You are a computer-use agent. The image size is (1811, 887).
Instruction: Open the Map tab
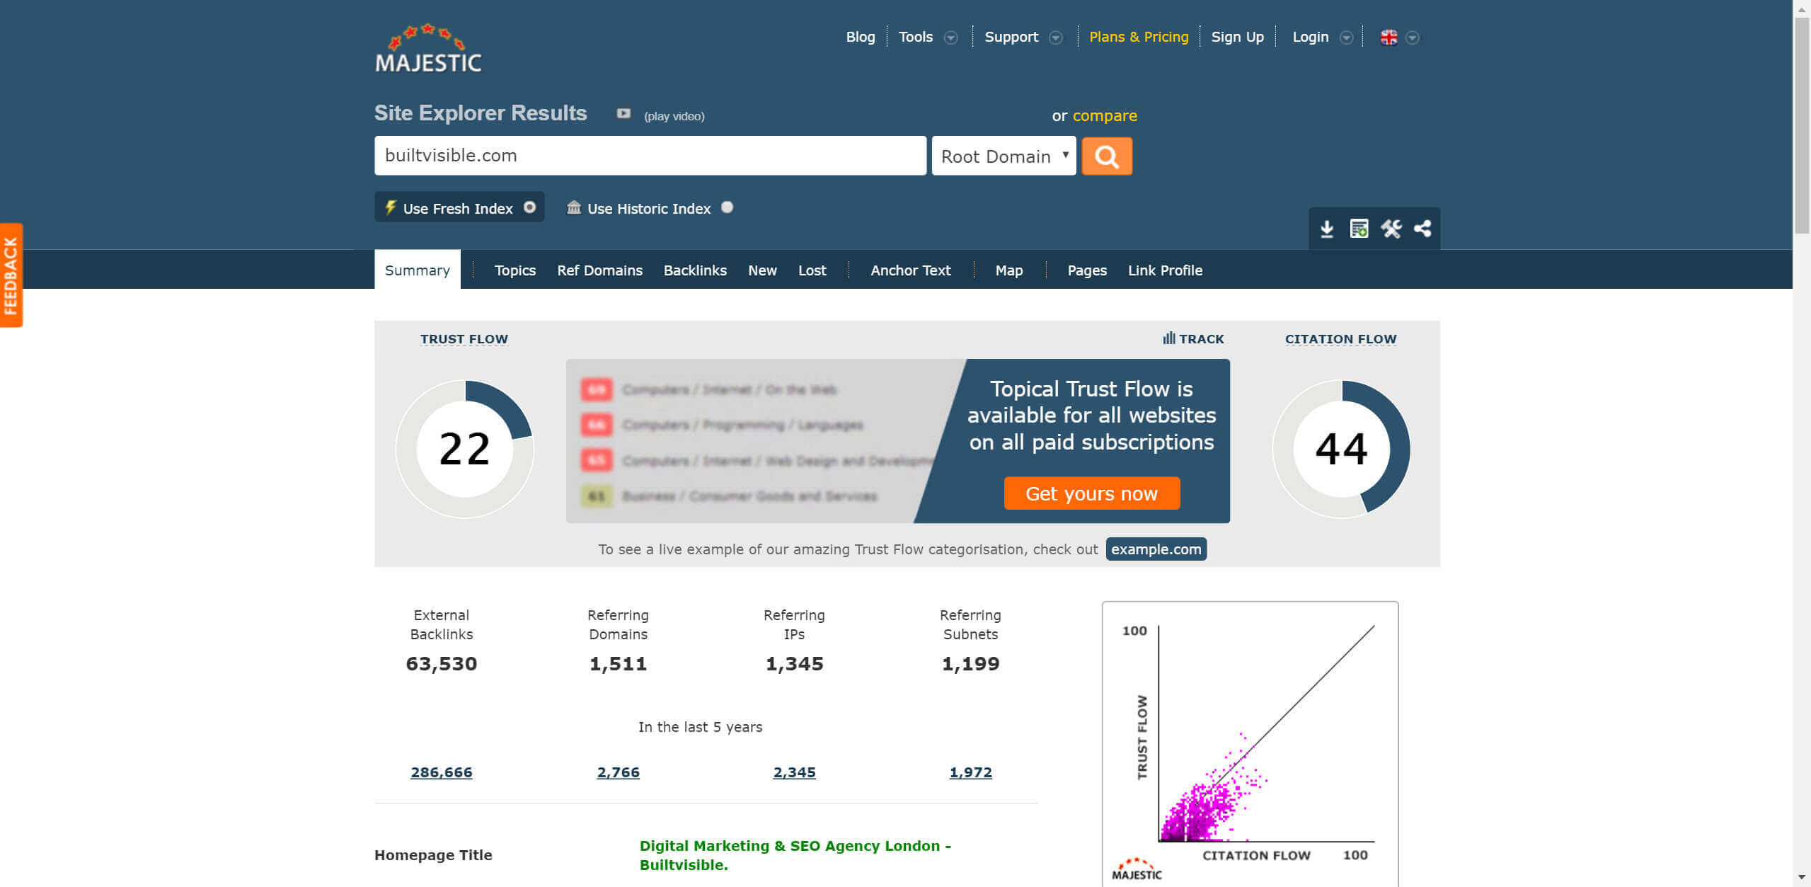pos(1009,270)
